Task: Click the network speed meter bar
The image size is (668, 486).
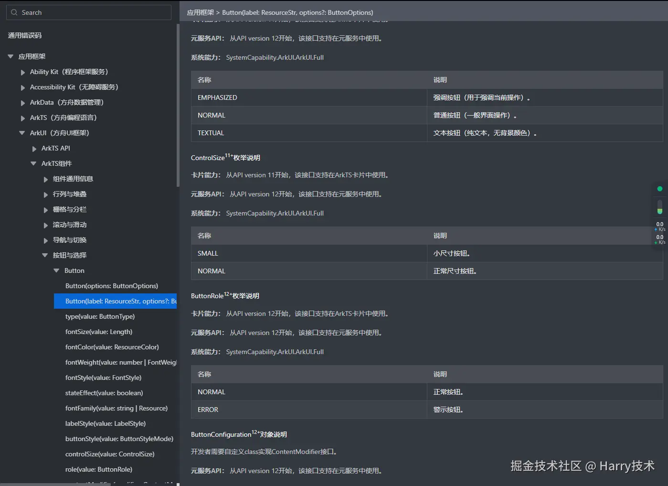Action: point(660,207)
